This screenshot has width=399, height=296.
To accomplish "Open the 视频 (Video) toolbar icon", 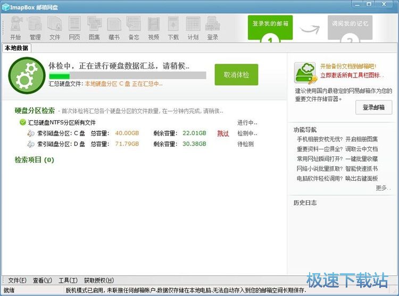I will click(153, 28).
